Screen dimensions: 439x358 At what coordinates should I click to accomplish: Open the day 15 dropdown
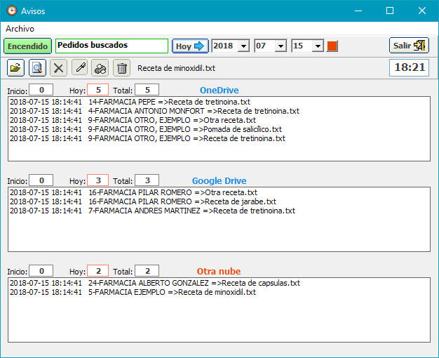pyautogui.click(x=318, y=46)
